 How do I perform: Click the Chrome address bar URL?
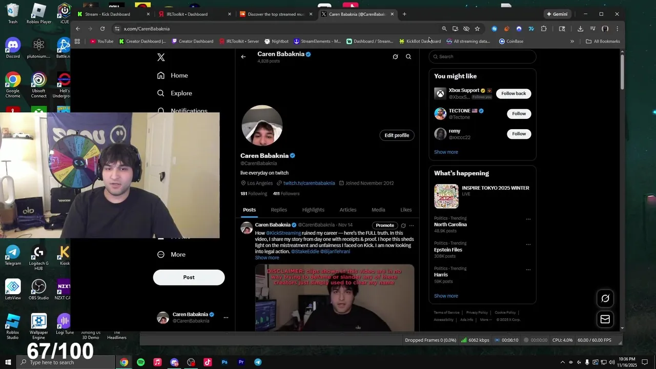(147, 29)
